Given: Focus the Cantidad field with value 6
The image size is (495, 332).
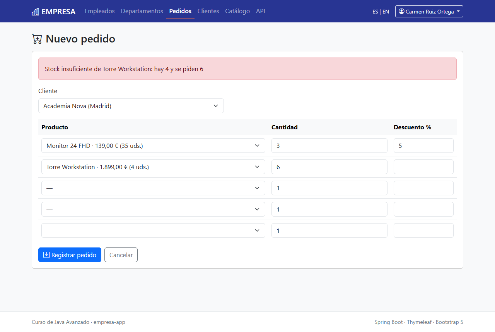Looking at the screenshot, I should click(329, 167).
